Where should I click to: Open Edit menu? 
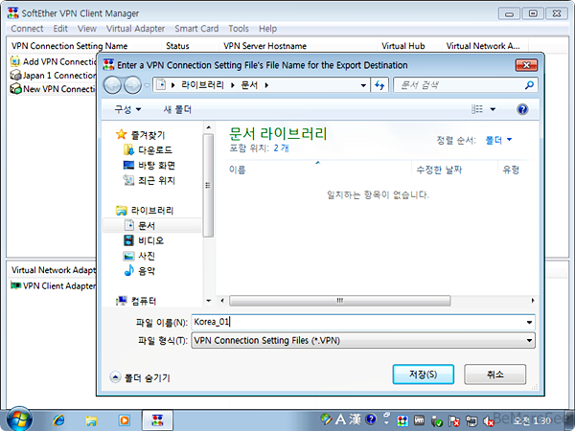pos(60,29)
